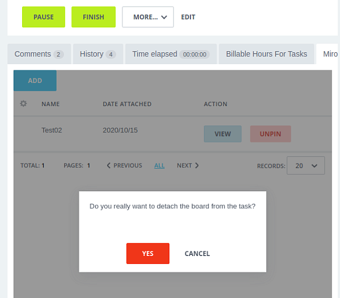
Task: Confirm detach with YES button
Action: [148, 254]
